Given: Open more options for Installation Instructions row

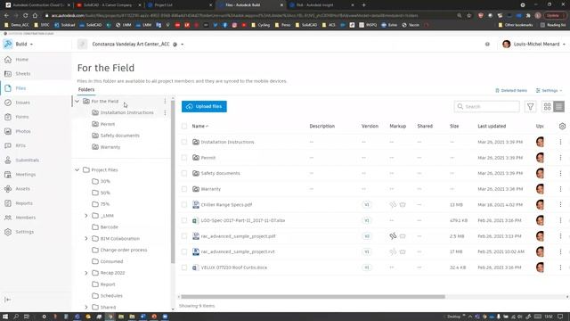Looking at the screenshot, I should pos(560,142).
